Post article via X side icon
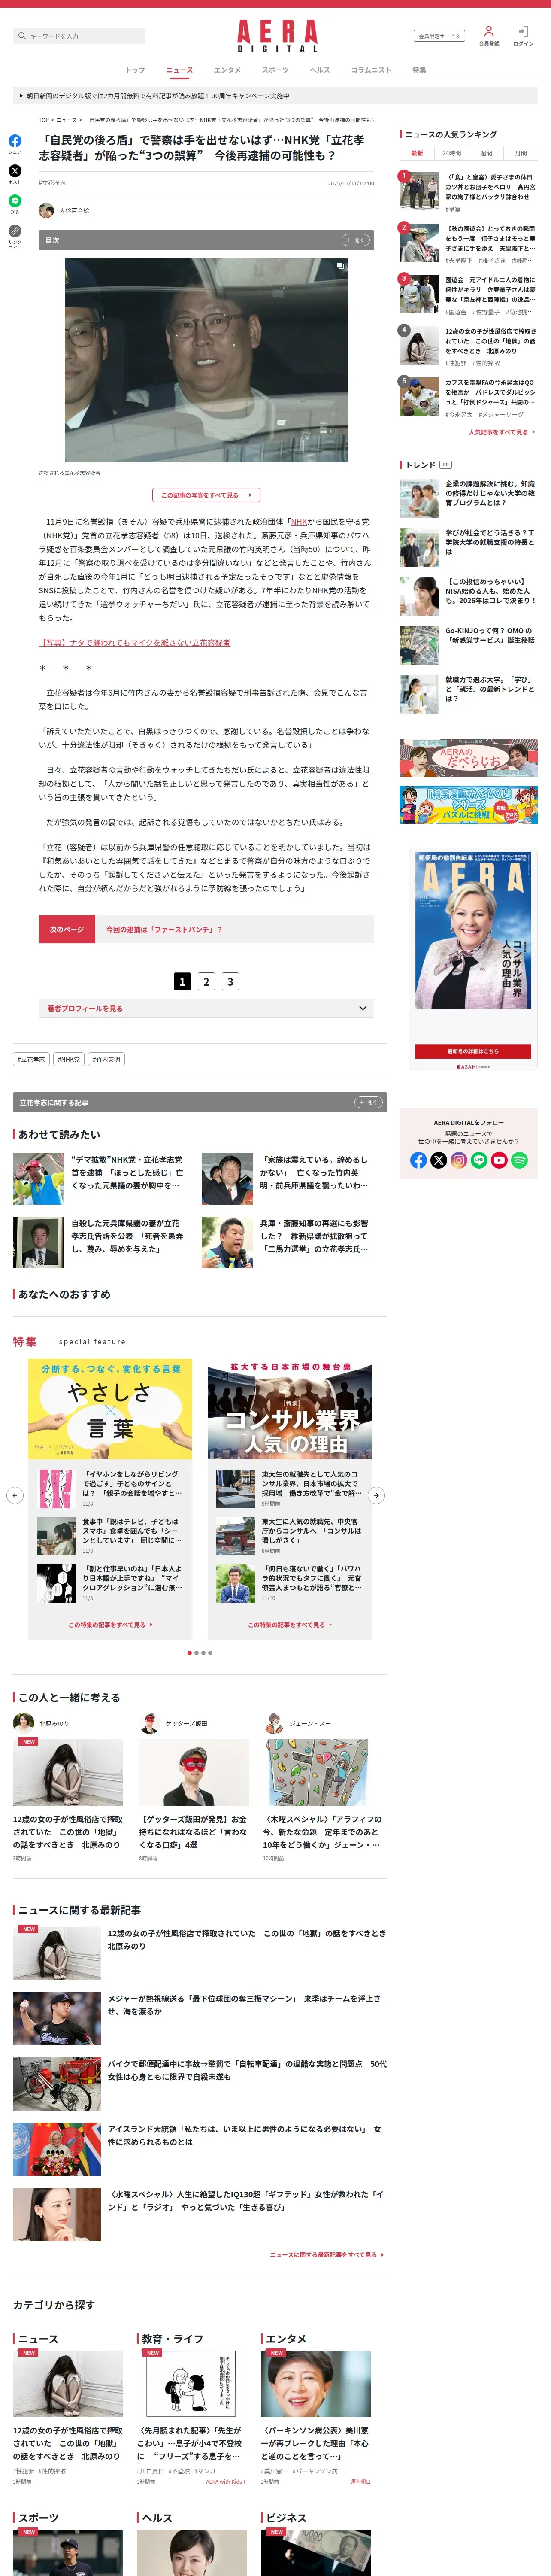Image resolution: width=551 pixels, height=2576 pixels. (15, 171)
